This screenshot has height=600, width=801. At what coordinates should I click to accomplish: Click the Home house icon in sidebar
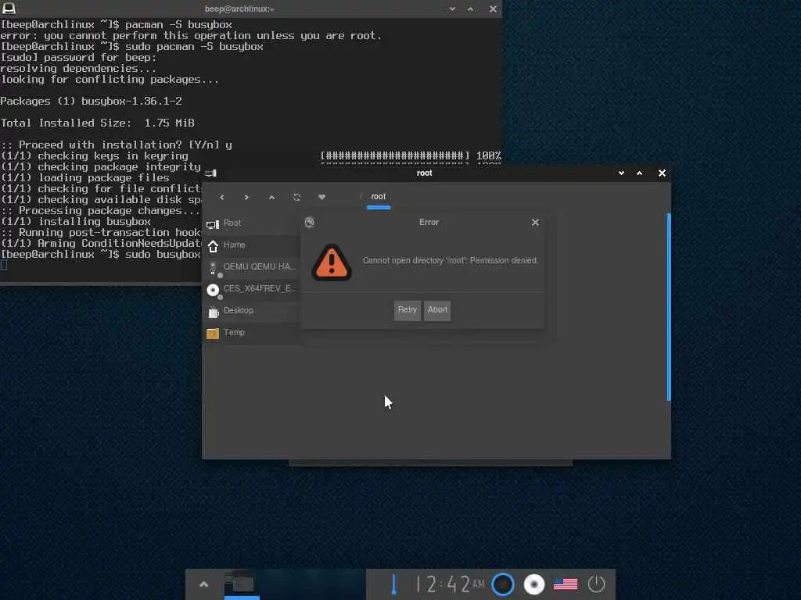(x=213, y=246)
